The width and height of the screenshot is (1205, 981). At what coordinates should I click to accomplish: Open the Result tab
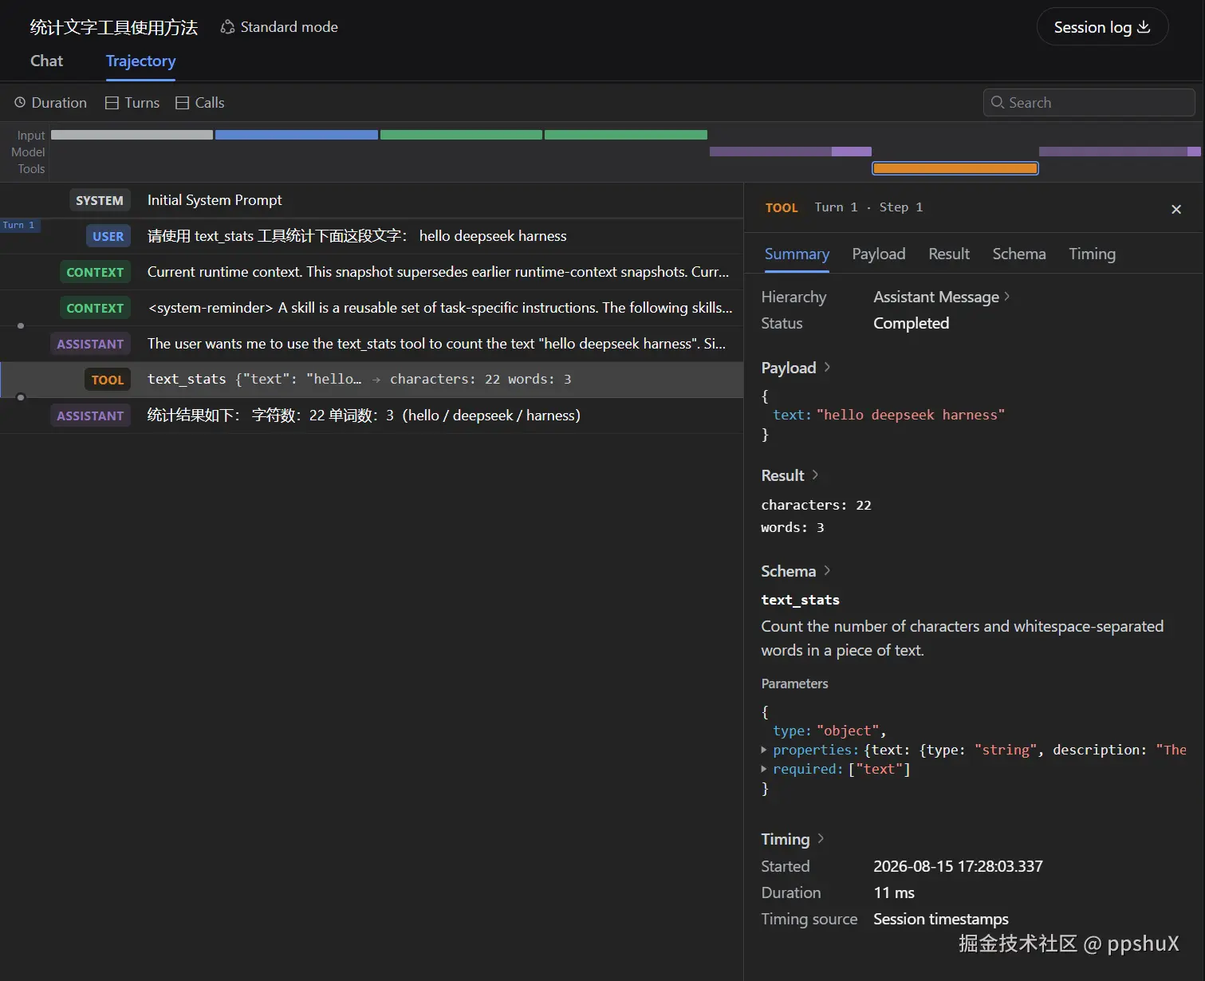click(x=949, y=254)
